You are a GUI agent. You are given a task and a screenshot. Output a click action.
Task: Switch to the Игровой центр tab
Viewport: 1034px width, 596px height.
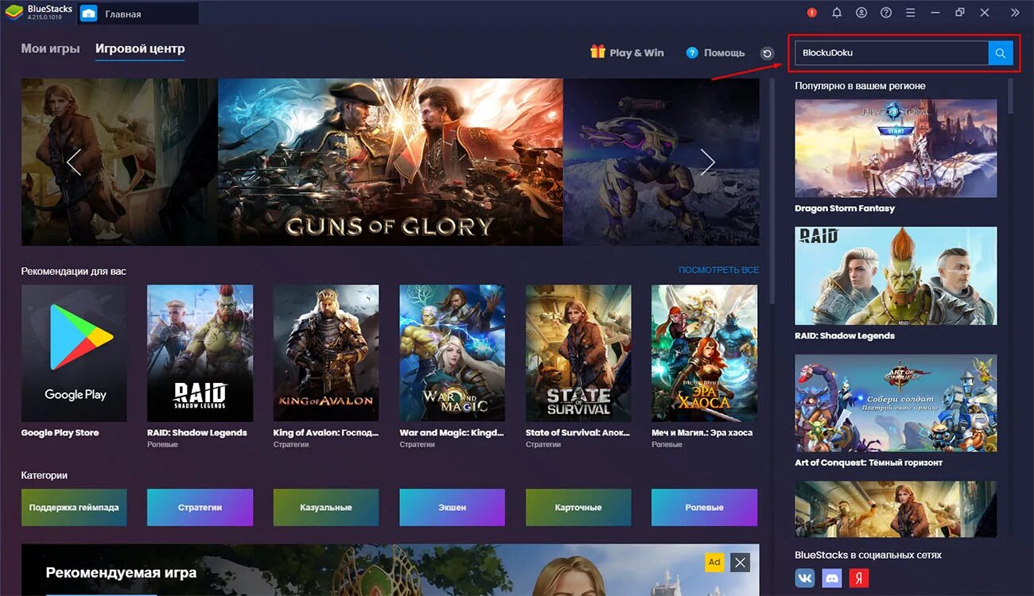140,48
